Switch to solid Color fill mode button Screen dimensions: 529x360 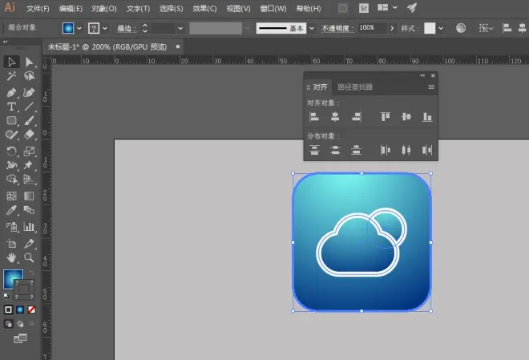click(9, 309)
